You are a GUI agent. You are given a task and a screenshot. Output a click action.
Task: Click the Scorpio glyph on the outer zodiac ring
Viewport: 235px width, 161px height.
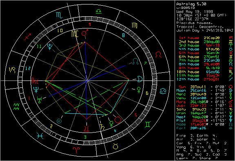(59, 15)
